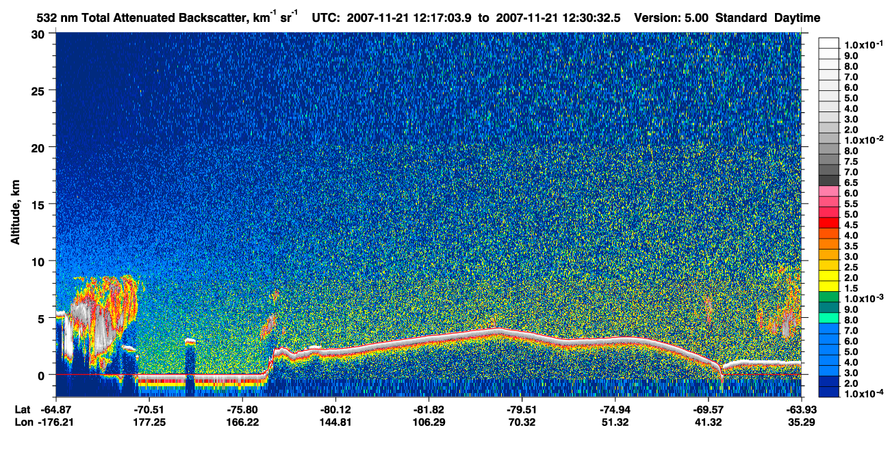Click the 1.0x10-3 colorbar label
The image size is (890, 456).
(863, 299)
